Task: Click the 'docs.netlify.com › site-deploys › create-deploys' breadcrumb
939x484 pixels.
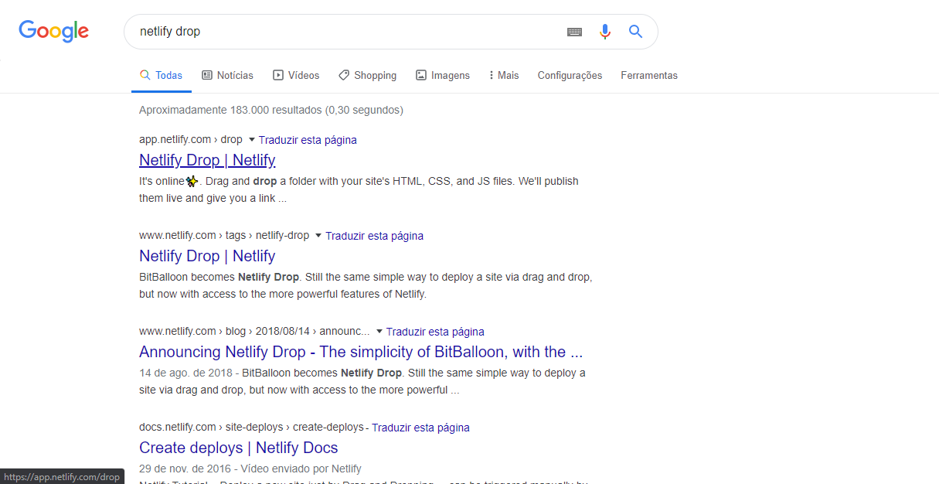Action: [x=251, y=428]
